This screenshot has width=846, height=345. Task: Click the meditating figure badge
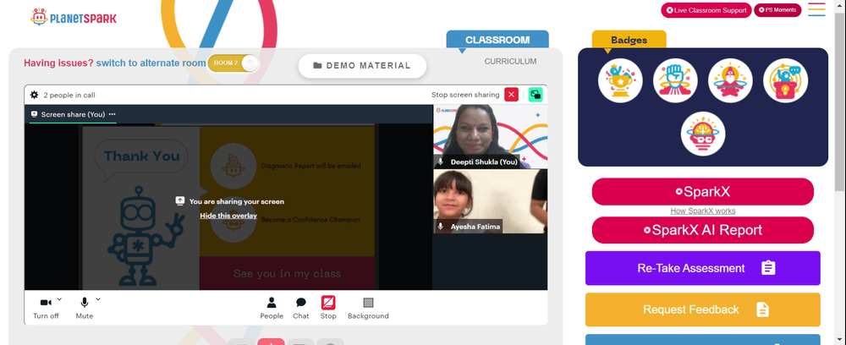pyautogui.click(x=731, y=81)
